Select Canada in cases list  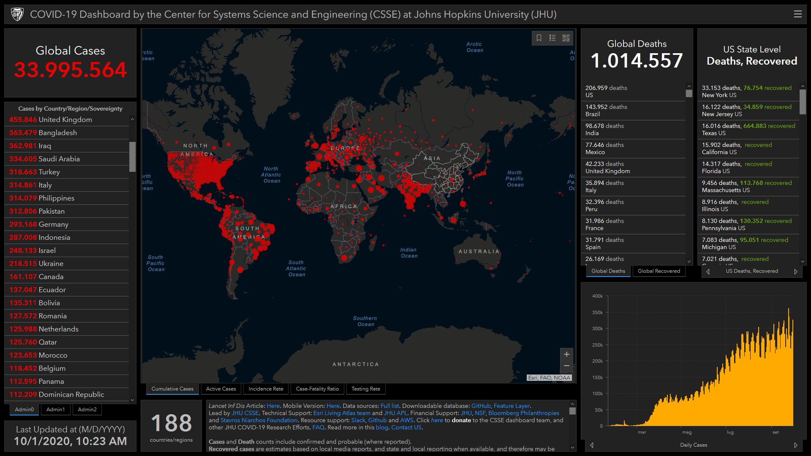[67, 277]
